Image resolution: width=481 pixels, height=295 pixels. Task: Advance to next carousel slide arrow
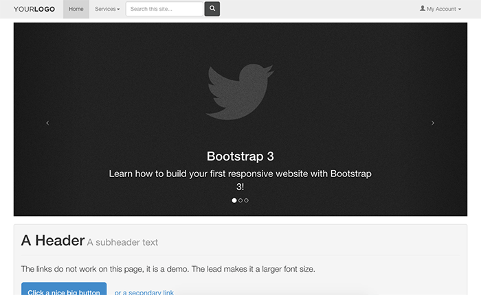[x=433, y=123]
